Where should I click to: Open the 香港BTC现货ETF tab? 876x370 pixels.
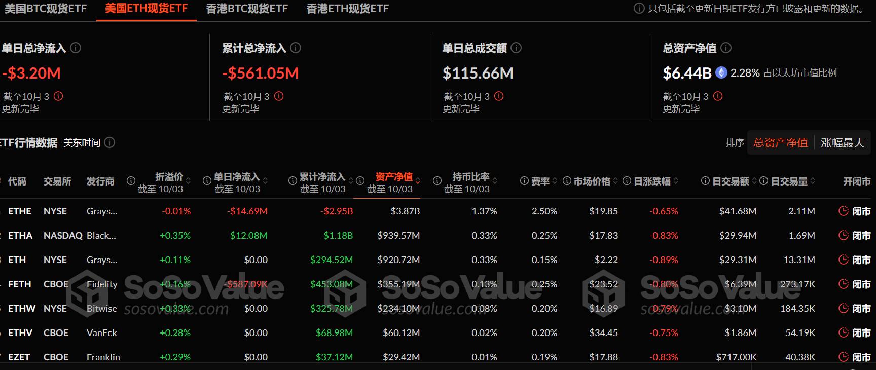coord(247,9)
